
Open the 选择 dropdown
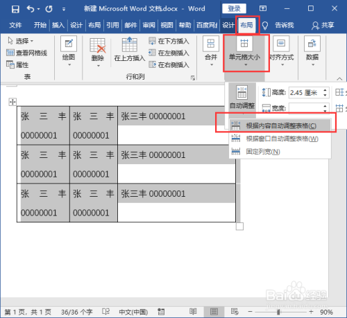point(20,41)
